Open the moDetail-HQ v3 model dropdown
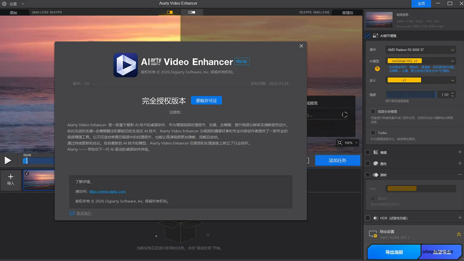The image size is (464, 261). point(420,61)
